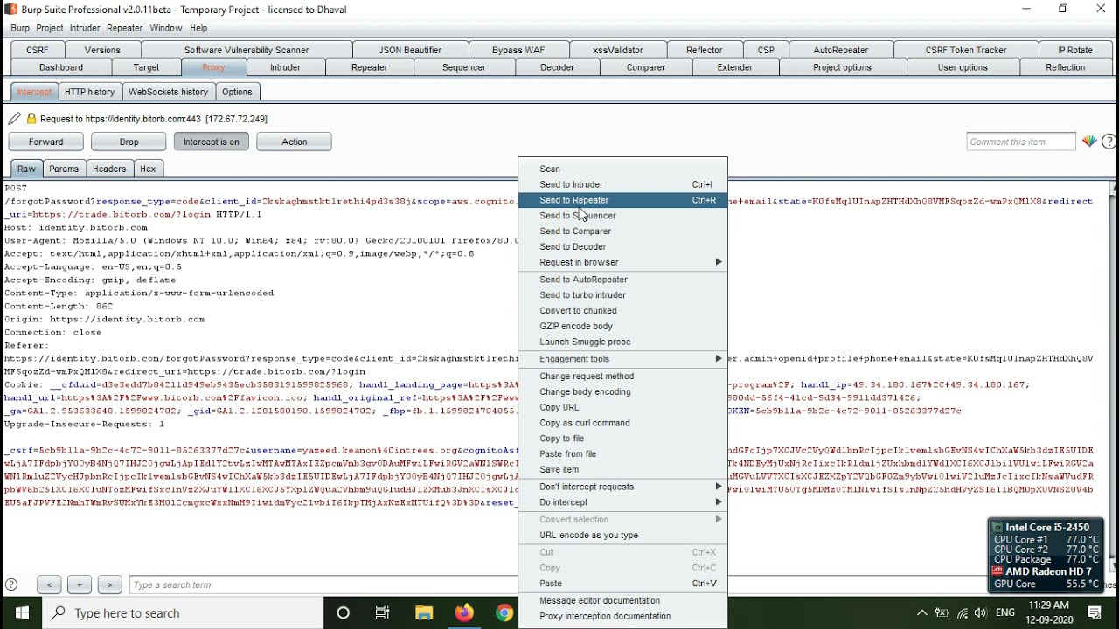Open Task View on the taskbar

[382, 613]
